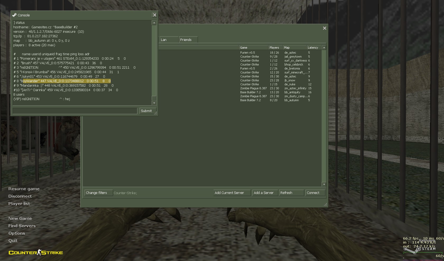Click the Console command input field

coord(75,111)
